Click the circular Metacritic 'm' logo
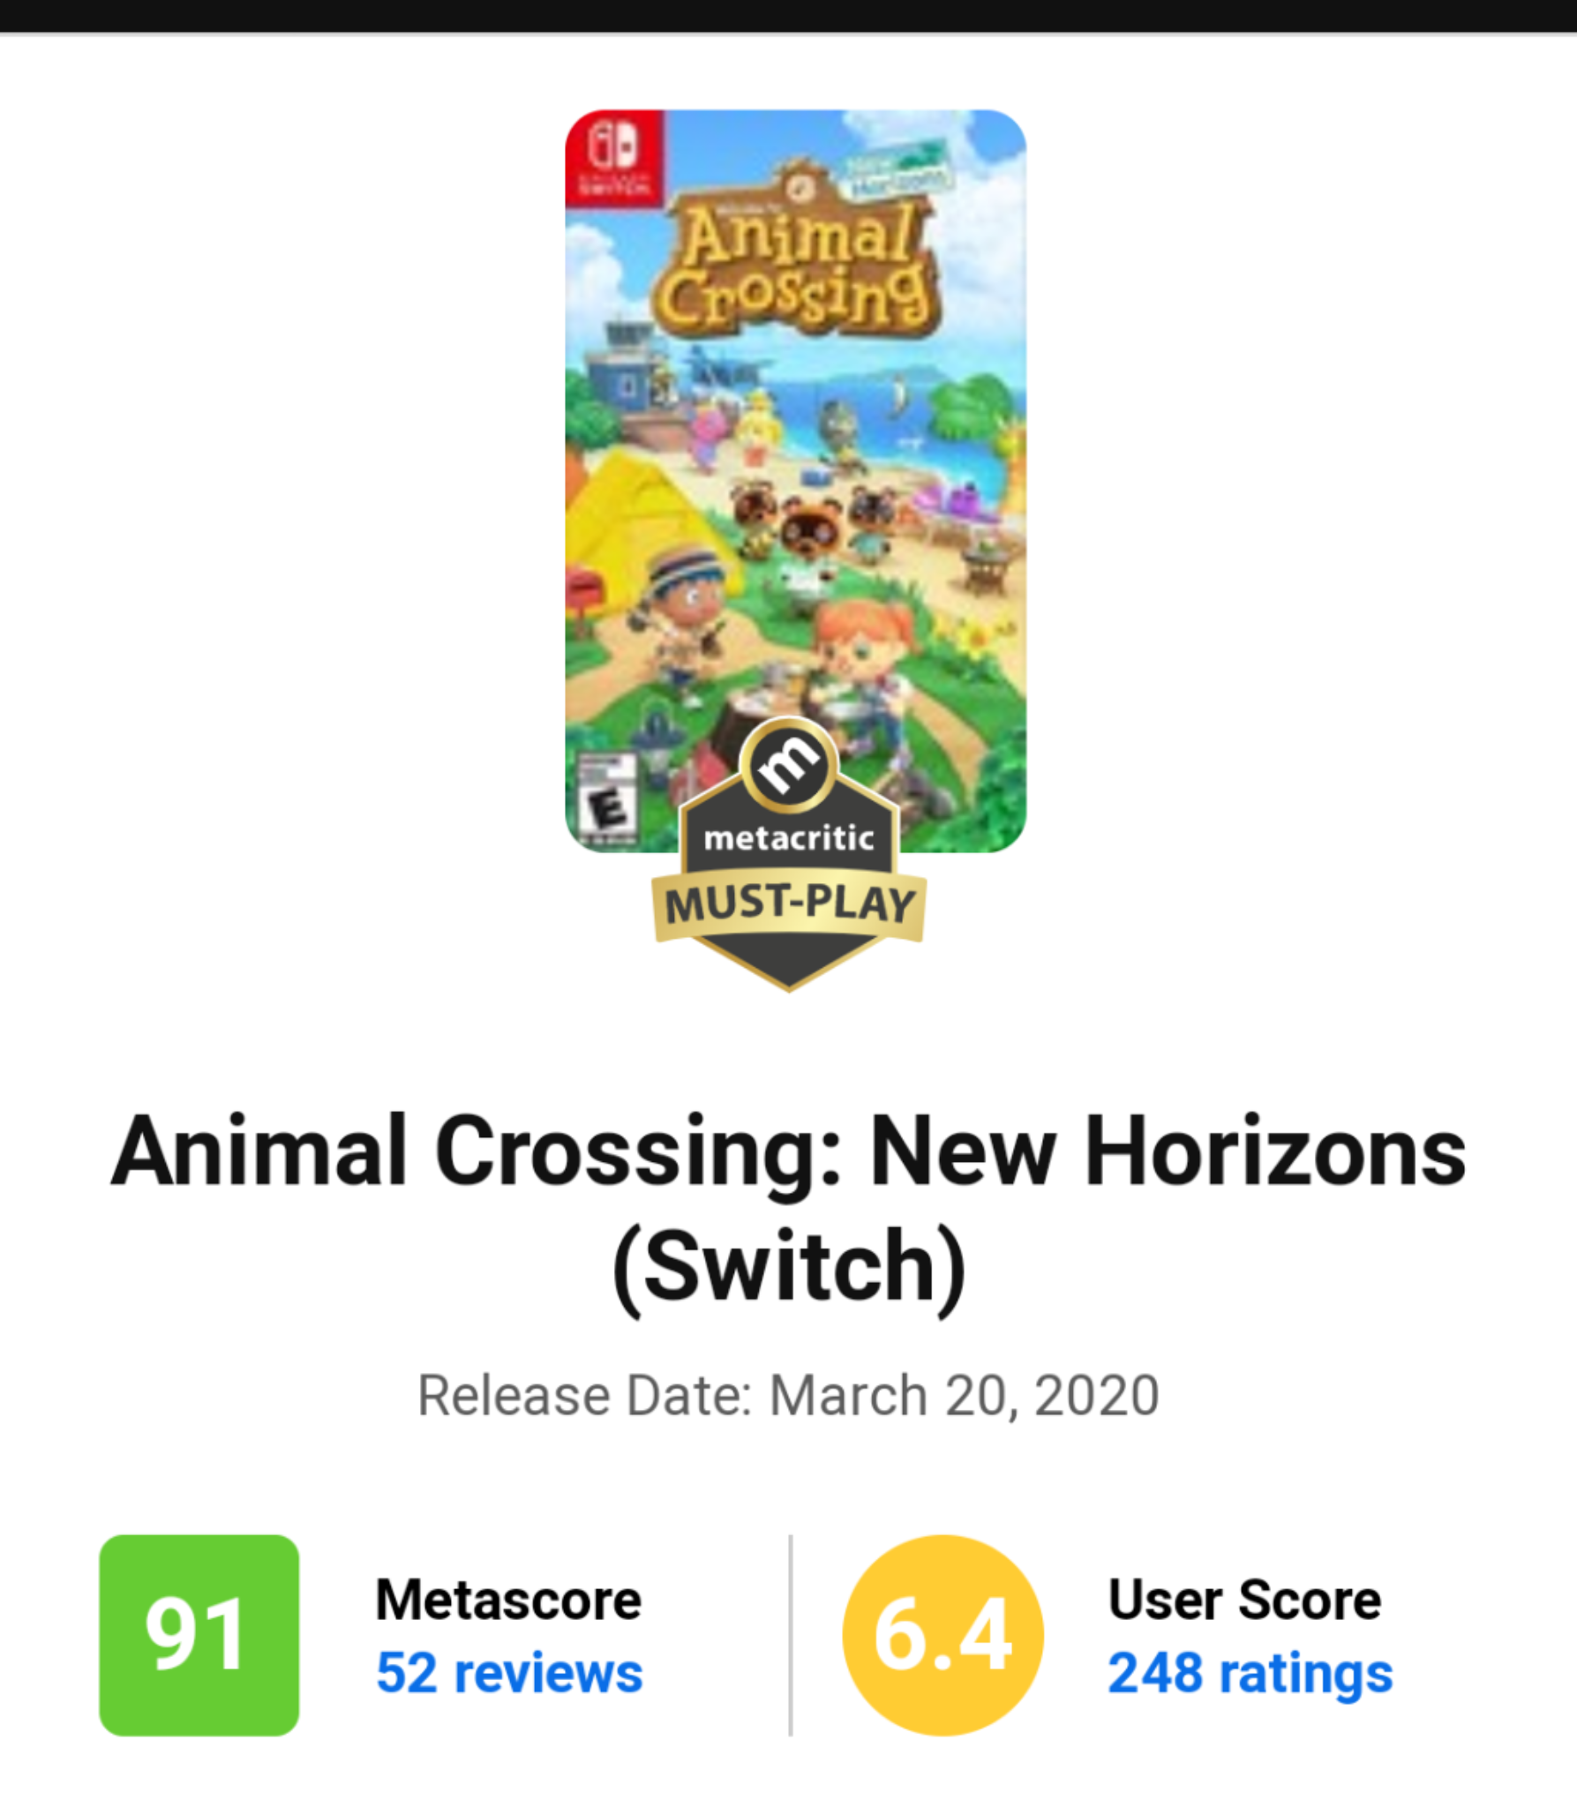The width and height of the screenshot is (1577, 1807). coord(788,764)
